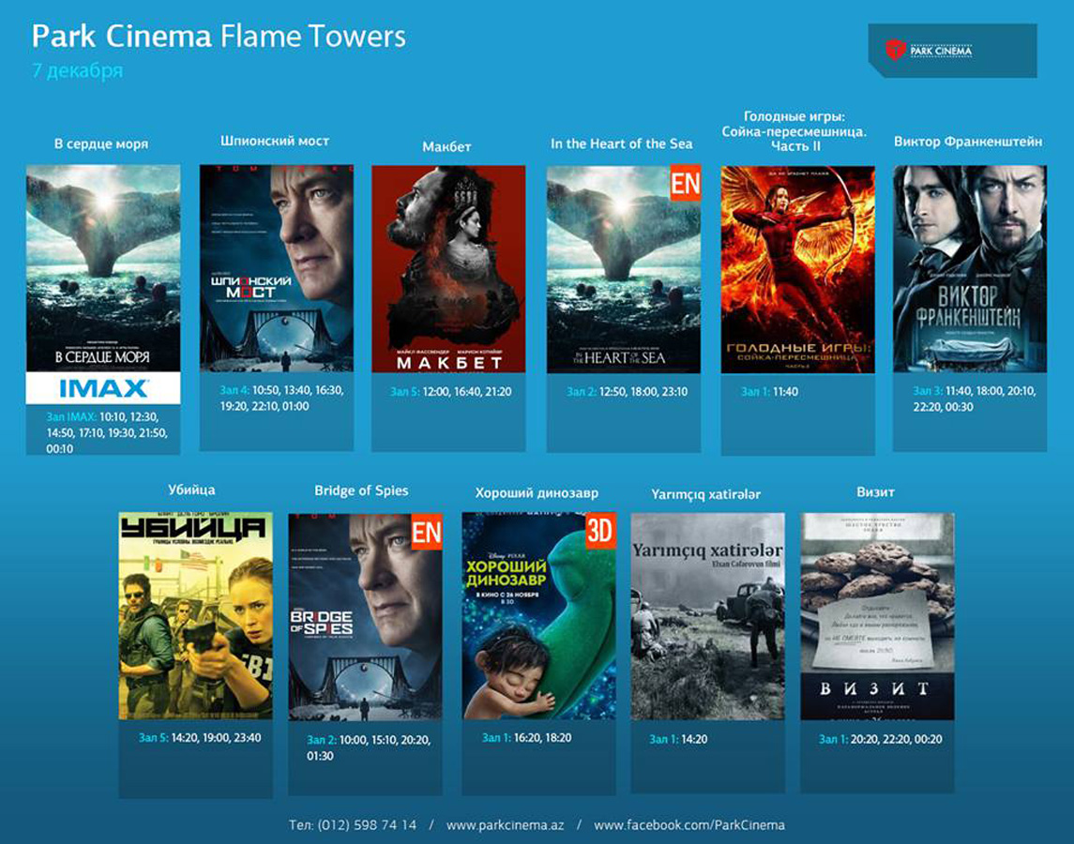This screenshot has width=1074, height=844.
Task: Open the Виктор Франкенштейн poster
Action: pos(970,268)
